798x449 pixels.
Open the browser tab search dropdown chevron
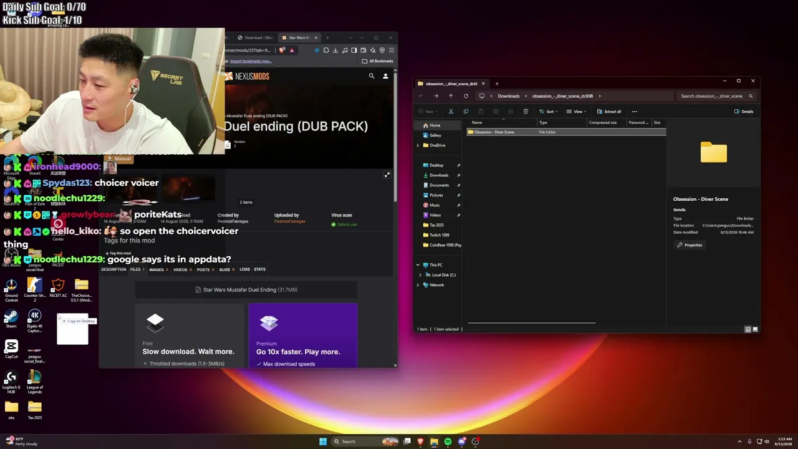(x=350, y=38)
